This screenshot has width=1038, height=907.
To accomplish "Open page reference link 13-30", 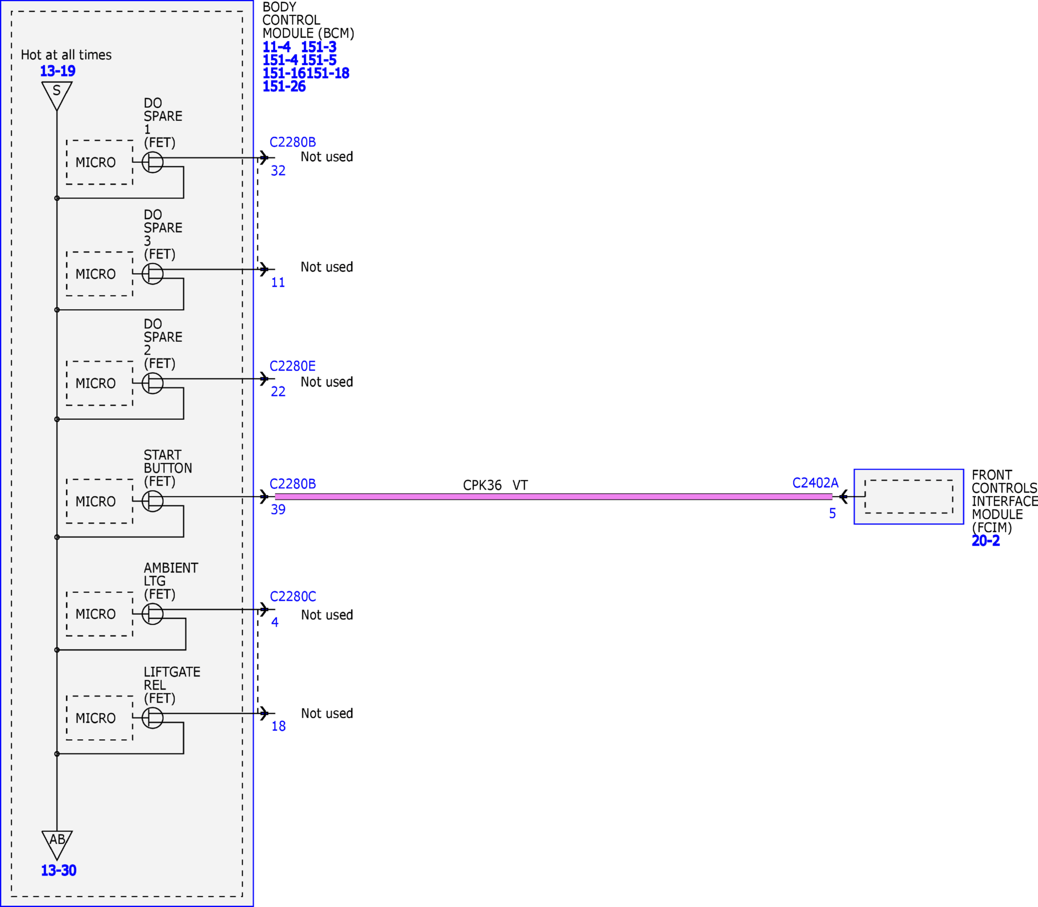I will point(58,870).
